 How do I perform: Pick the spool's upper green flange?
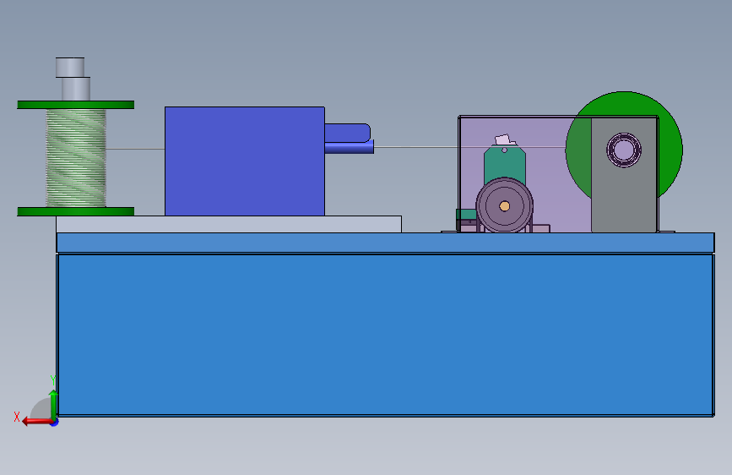[x=76, y=105]
